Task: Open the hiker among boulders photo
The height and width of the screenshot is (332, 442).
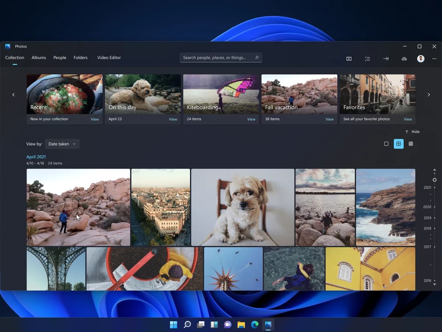Action: tap(78, 207)
